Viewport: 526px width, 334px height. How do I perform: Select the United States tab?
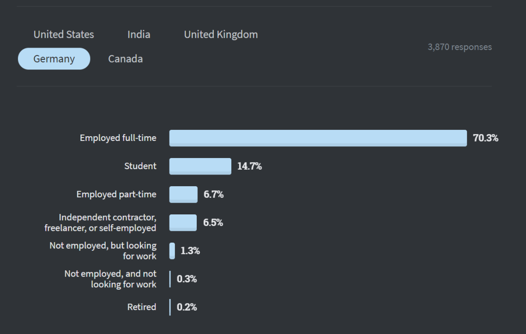(64, 35)
